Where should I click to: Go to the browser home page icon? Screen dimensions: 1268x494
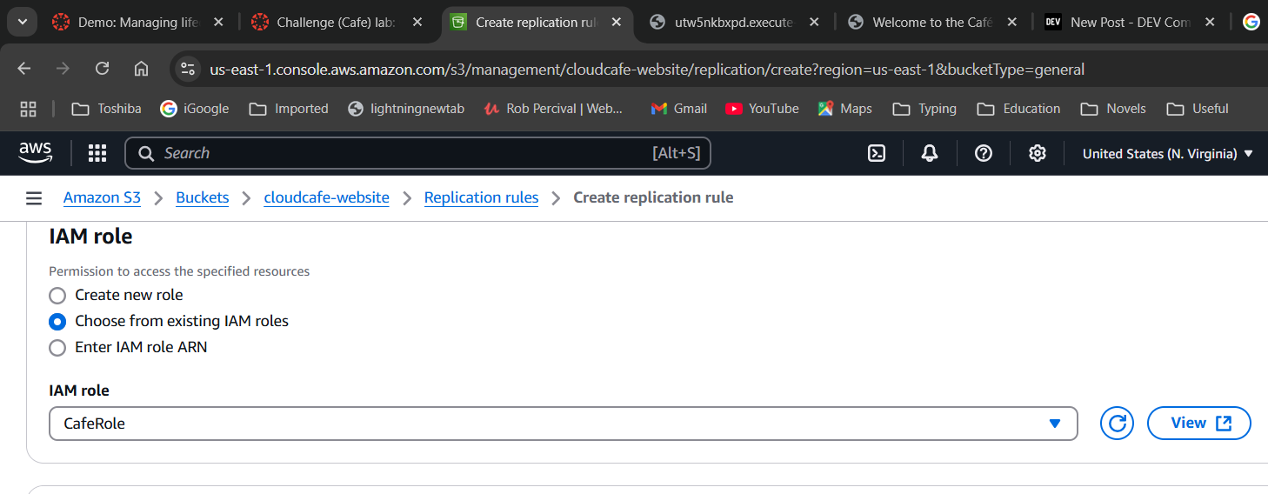[x=141, y=69]
